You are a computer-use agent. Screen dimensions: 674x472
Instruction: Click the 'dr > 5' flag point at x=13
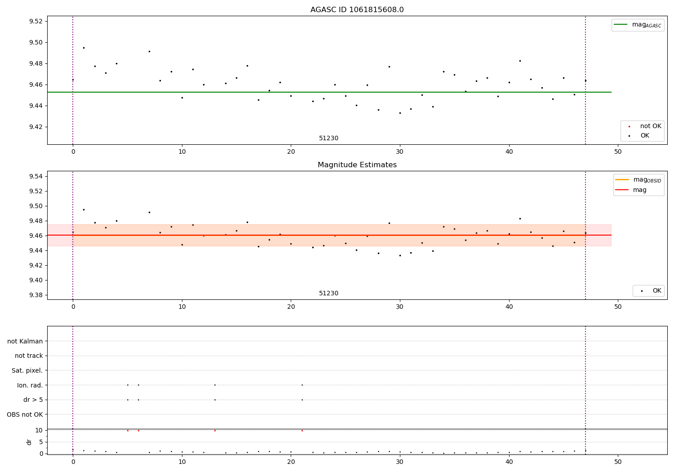tap(215, 400)
